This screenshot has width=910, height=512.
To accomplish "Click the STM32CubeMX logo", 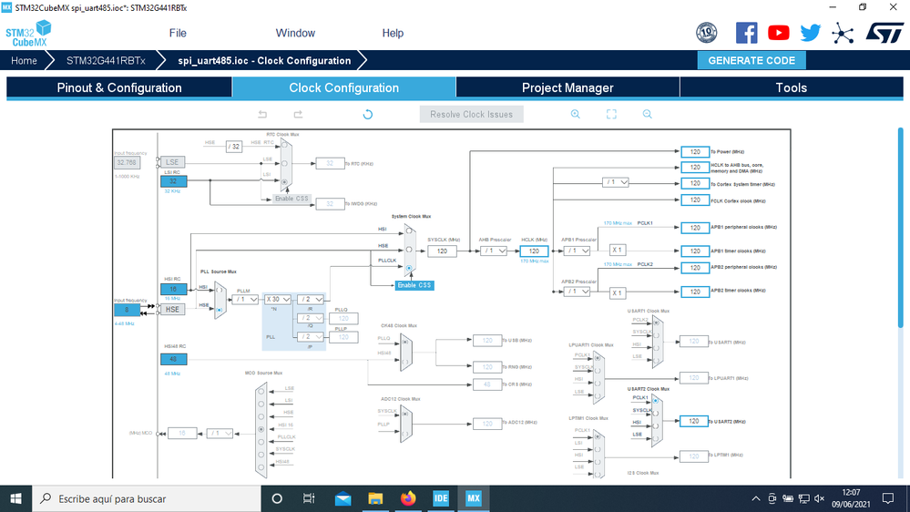I will (29, 34).
